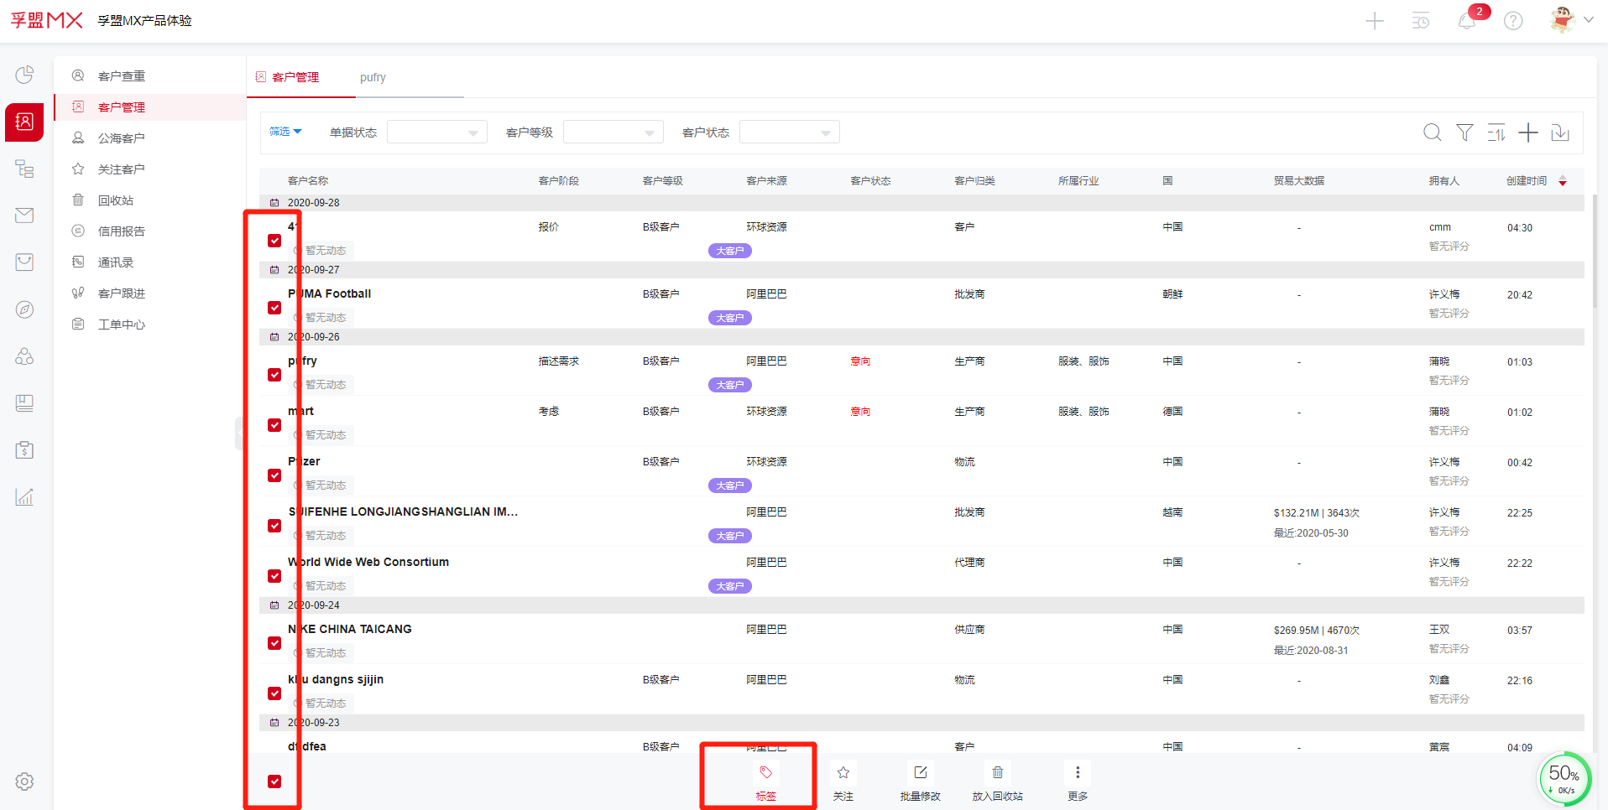This screenshot has width=1608, height=810.
Task: Click the import icon in list toolbar
Action: click(1560, 132)
